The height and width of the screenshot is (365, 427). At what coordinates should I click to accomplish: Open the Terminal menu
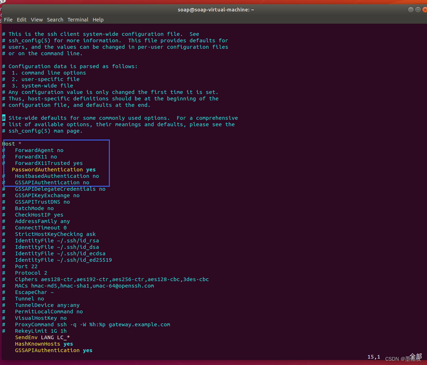(78, 20)
